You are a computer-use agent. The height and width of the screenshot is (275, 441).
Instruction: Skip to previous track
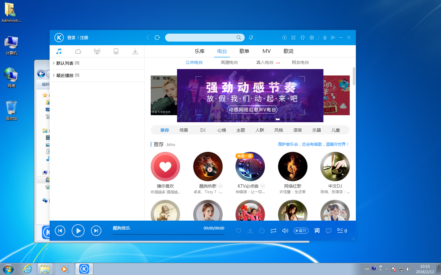[x=60, y=231]
